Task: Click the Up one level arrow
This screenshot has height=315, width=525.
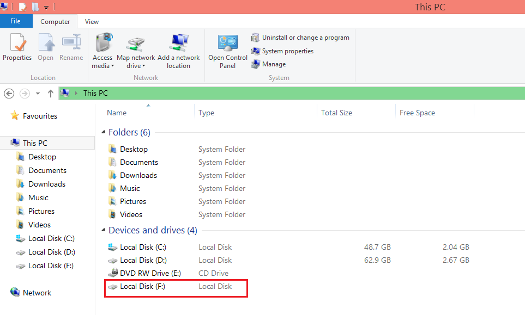Action: [51, 94]
